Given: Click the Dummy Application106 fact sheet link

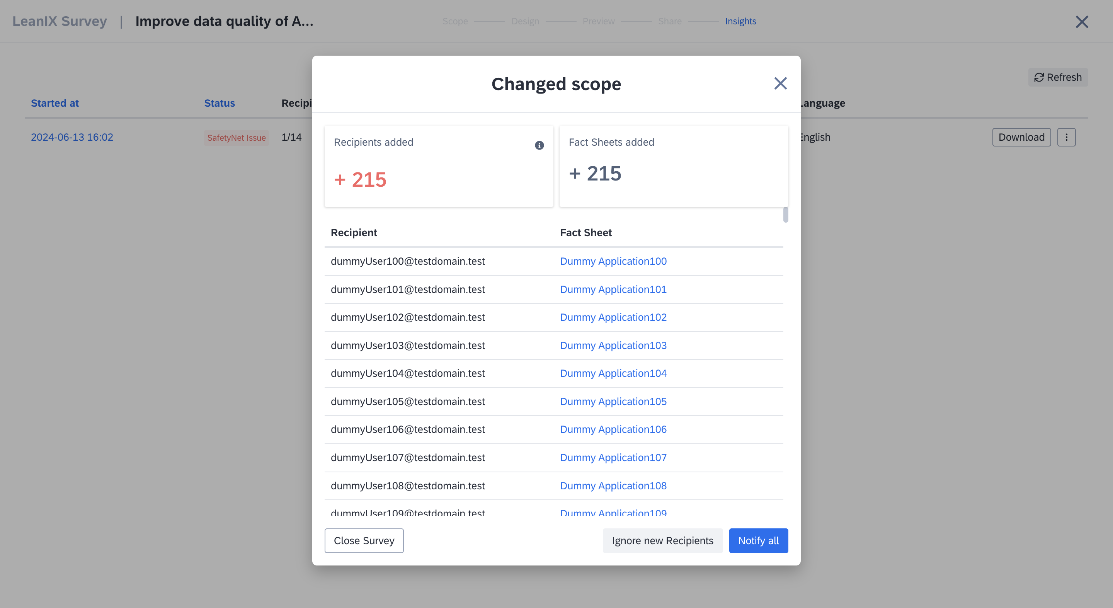Looking at the screenshot, I should [x=614, y=429].
